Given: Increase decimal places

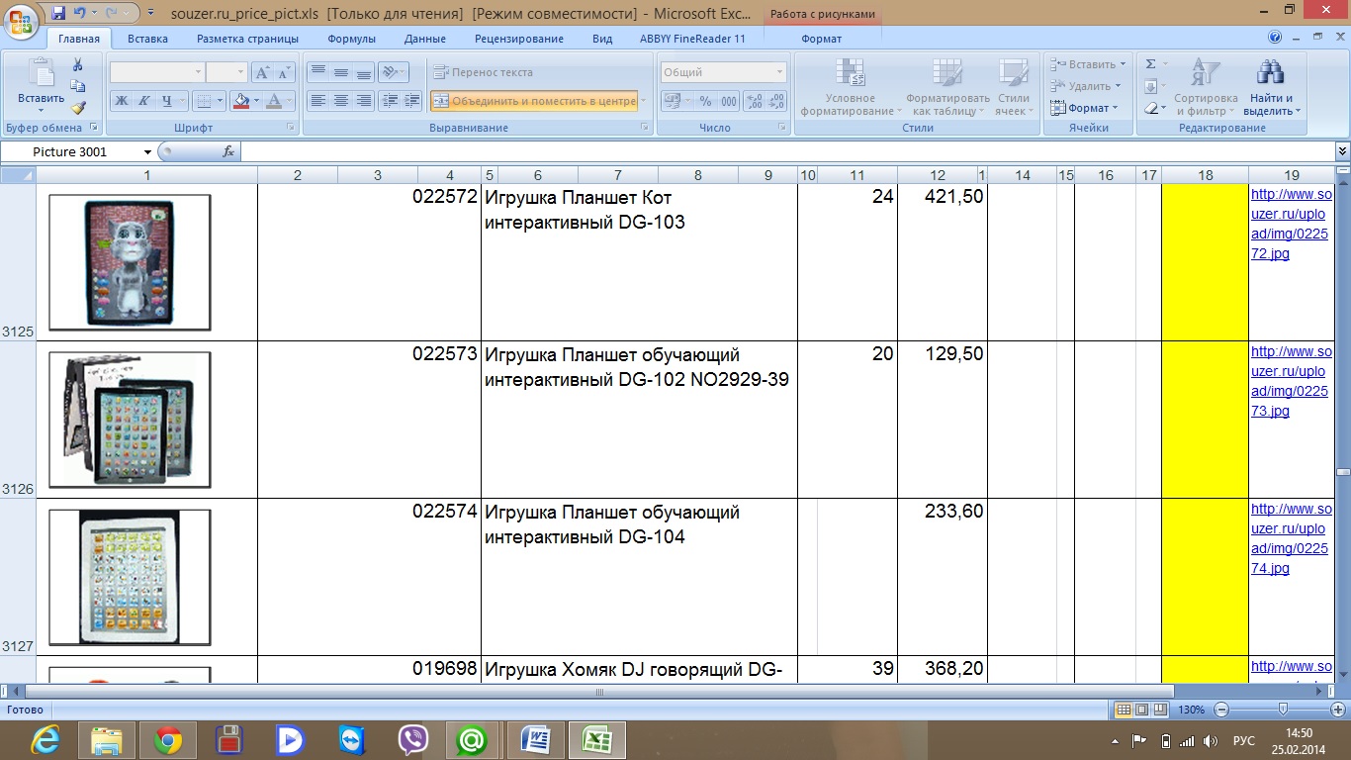Looking at the screenshot, I should (754, 101).
